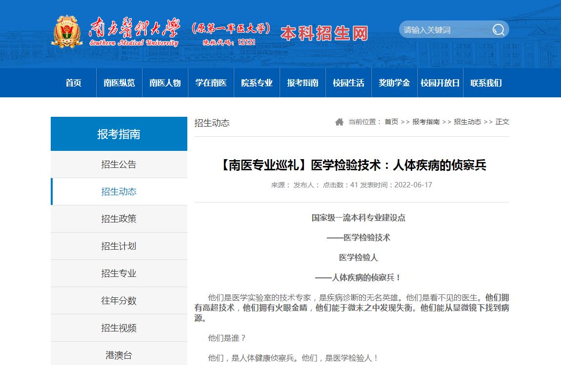
Task: Open the 校园生活 navigation item
Action: coord(348,83)
